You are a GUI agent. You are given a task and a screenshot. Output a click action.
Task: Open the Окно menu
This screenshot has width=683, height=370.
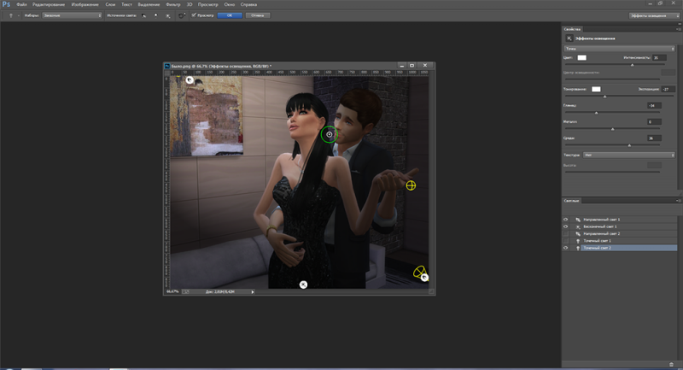[229, 4]
